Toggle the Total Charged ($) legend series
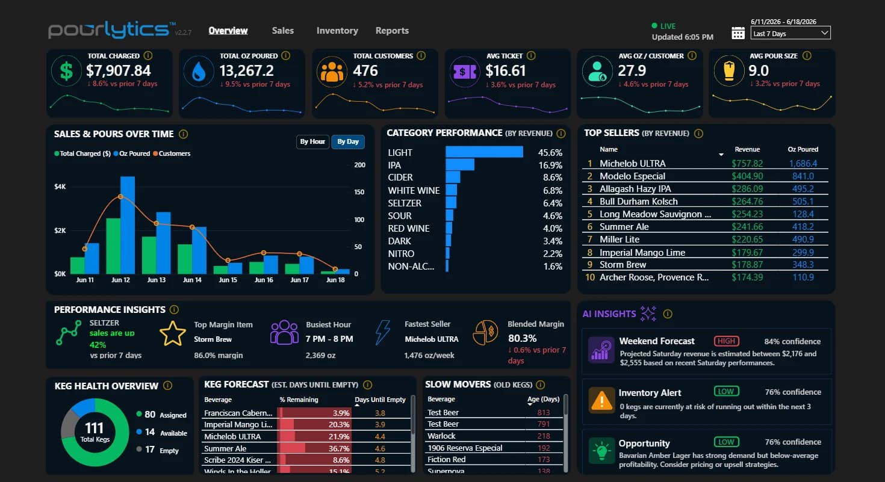The image size is (885, 482). (x=83, y=153)
